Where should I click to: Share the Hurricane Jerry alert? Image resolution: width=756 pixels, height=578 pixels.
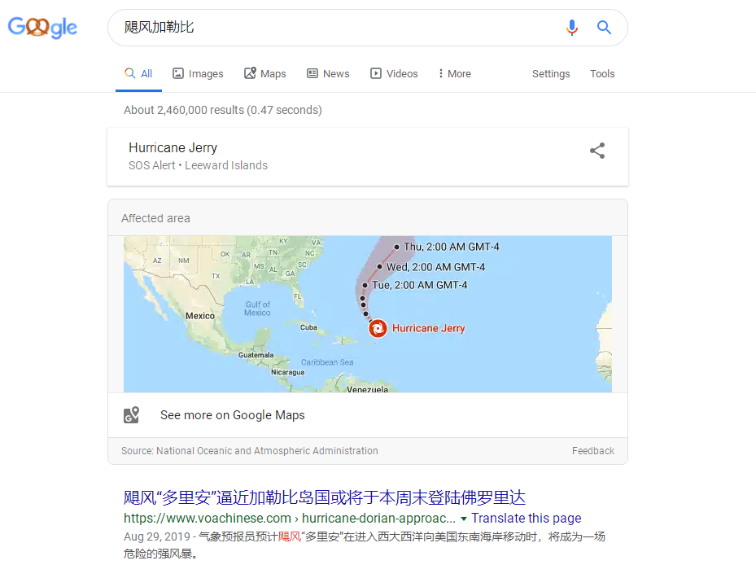pyautogui.click(x=596, y=151)
